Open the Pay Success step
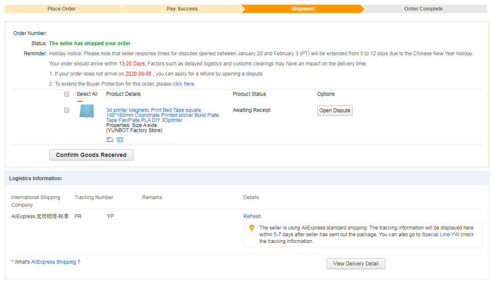Image resolution: width=493 pixels, height=281 pixels. point(182,9)
